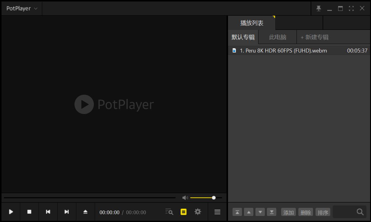Move playlist item to bottom icon
Image resolution: width=371 pixels, height=222 pixels.
(271, 212)
